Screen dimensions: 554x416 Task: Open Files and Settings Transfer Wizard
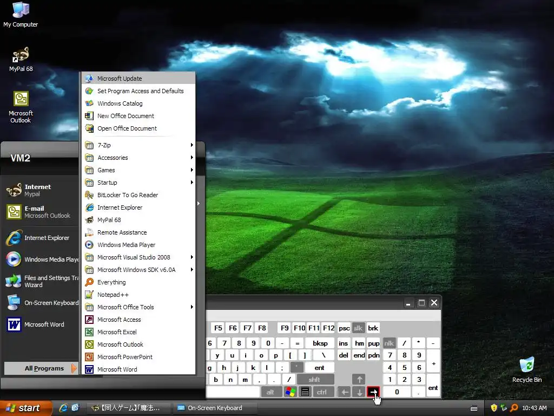[x=41, y=281]
